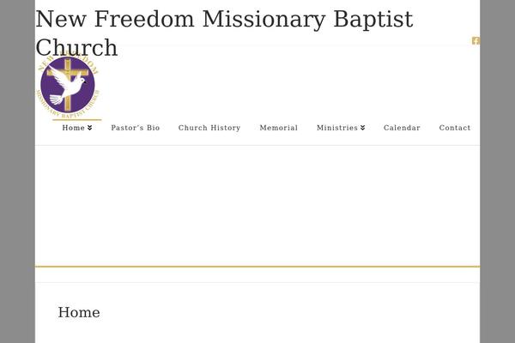The image size is (515, 343).
Task: Click the gold underline above the Home menu item
Action: tap(77, 120)
